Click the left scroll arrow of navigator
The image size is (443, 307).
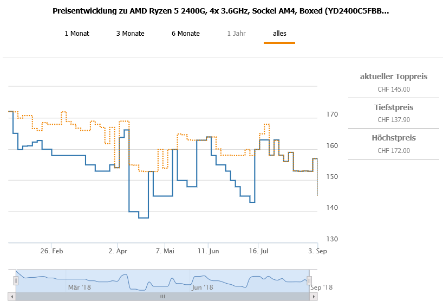click(x=11, y=297)
